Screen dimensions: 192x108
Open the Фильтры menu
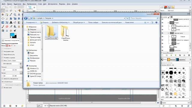point(62,4)
